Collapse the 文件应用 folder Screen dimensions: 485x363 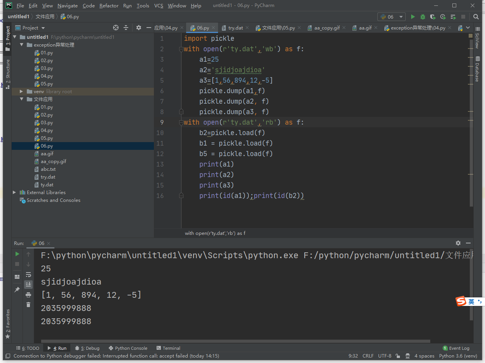coord(22,99)
